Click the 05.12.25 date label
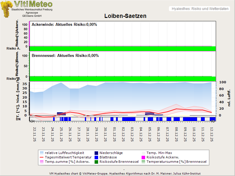 [x=150, y=133]
